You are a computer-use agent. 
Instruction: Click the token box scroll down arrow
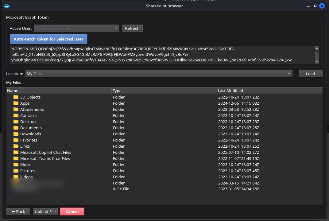click(x=317, y=61)
